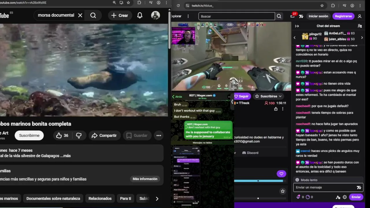Screen dimensions: 370x208
Task: Open the 7TV emote picker in chat input
Action: coord(359,187)
